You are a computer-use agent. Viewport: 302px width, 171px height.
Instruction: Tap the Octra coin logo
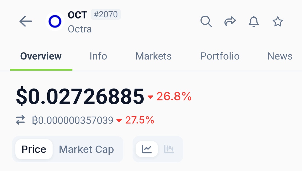click(x=55, y=22)
